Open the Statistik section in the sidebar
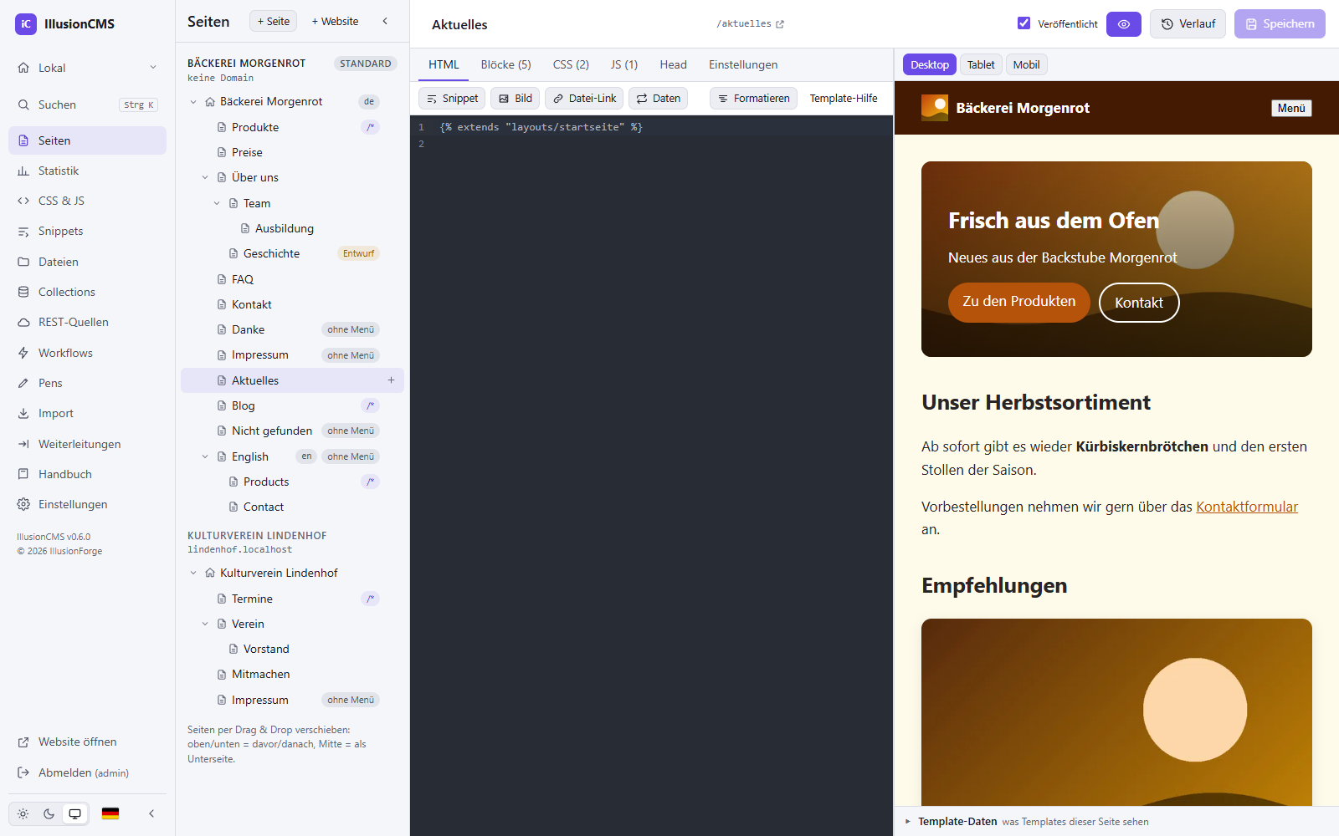Viewport: 1339px width, 836px height. [87, 171]
